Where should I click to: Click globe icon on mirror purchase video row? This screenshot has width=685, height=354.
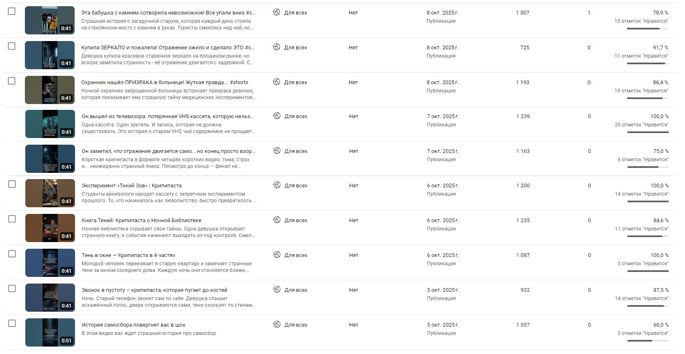tap(277, 47)
